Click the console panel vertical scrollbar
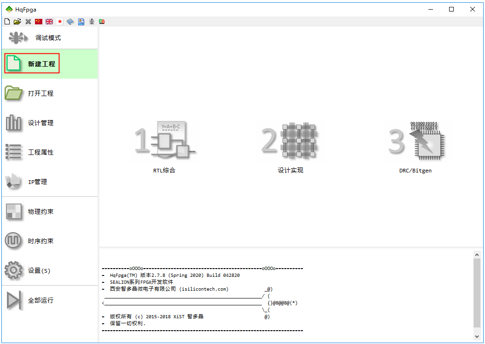 point(477,294)
